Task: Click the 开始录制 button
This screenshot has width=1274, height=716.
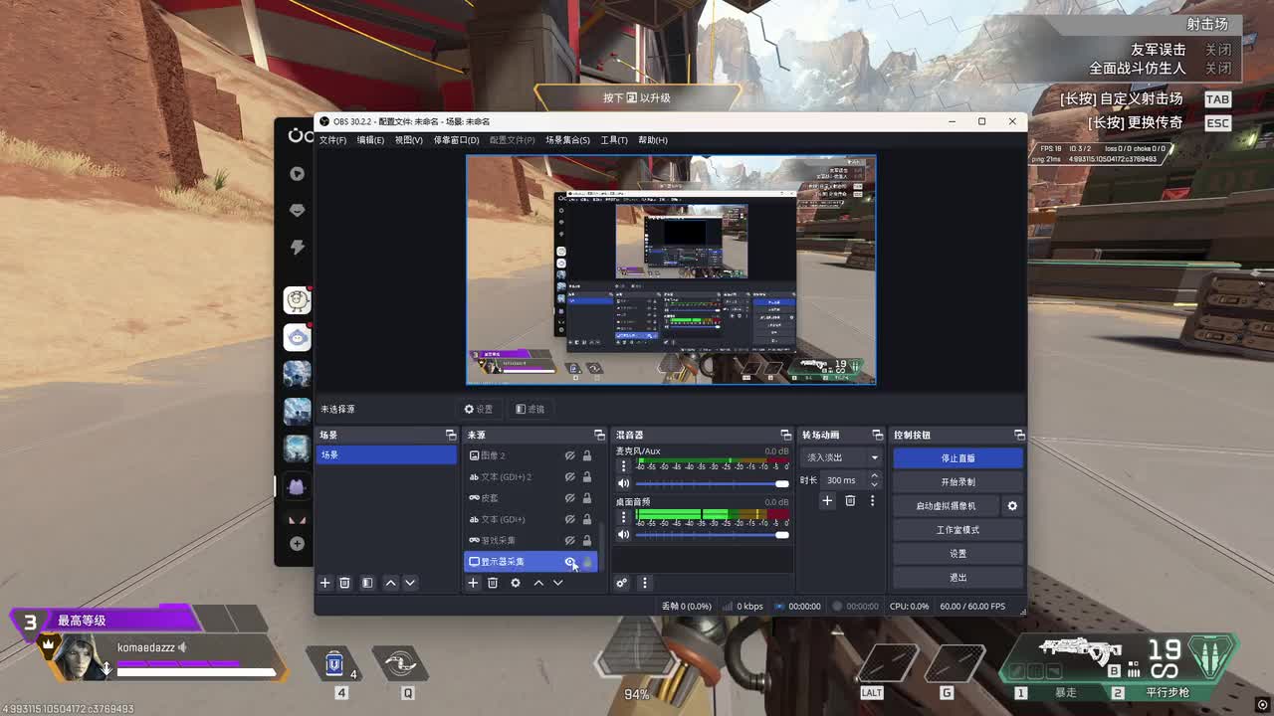Action: pyautogui.click(x=957, y=482)
